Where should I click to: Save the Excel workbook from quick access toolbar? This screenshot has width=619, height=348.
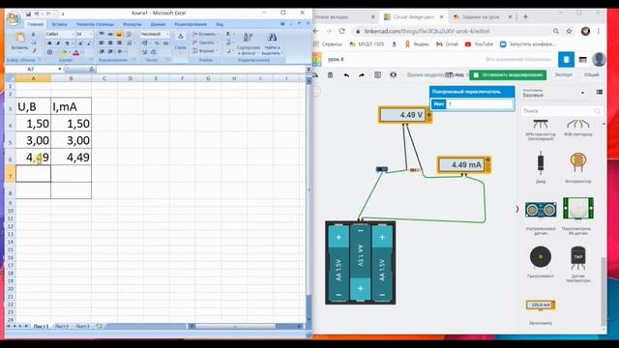pyautogui.click(x=28, y=14)
